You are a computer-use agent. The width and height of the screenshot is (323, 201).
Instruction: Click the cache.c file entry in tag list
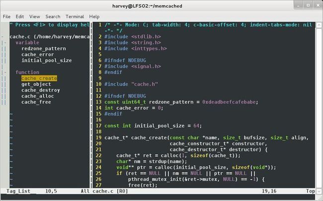[x=49, y=37]
